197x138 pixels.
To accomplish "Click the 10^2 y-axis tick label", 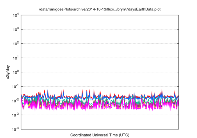I will pos(16,44).
